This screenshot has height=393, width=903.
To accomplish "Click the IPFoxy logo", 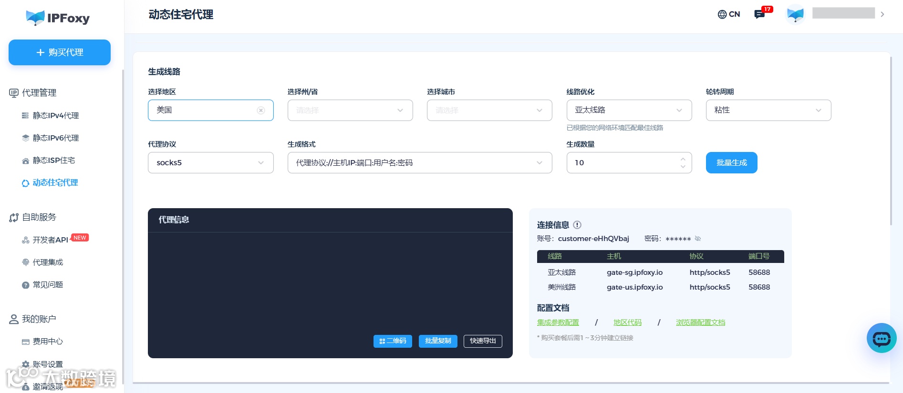I will (x=58, y=18).
